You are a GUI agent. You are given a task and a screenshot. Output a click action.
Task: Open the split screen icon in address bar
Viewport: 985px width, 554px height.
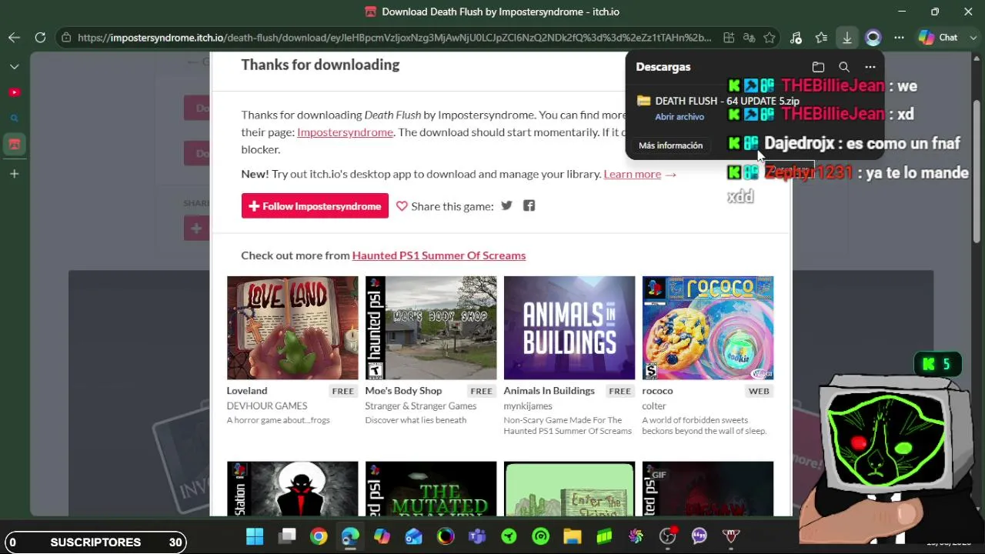(x=728, y=37)
